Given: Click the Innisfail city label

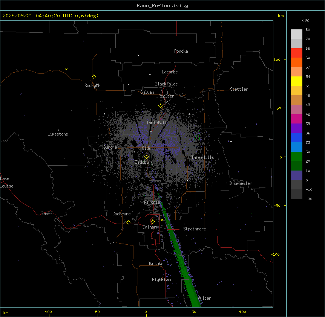Looking at the screenshot, I should point(156,123).
